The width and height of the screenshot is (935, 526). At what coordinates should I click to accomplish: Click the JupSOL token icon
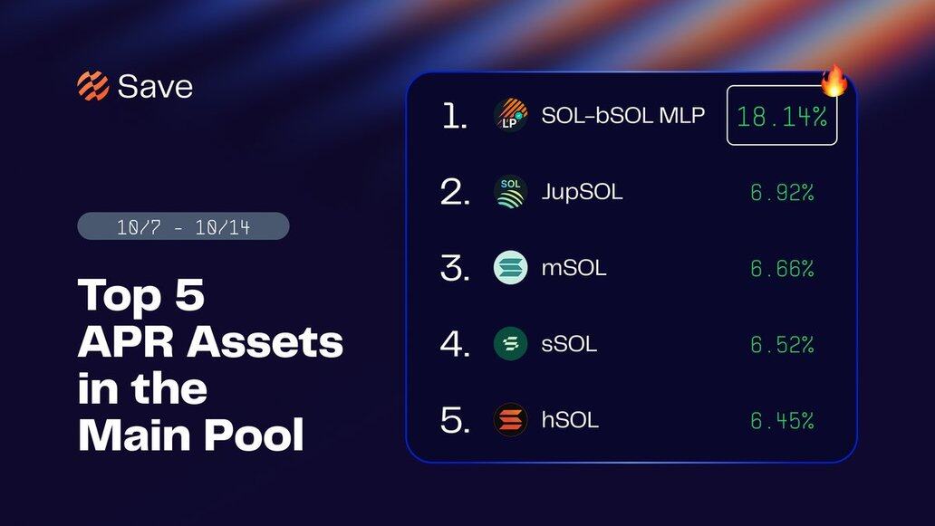(510, 192)
